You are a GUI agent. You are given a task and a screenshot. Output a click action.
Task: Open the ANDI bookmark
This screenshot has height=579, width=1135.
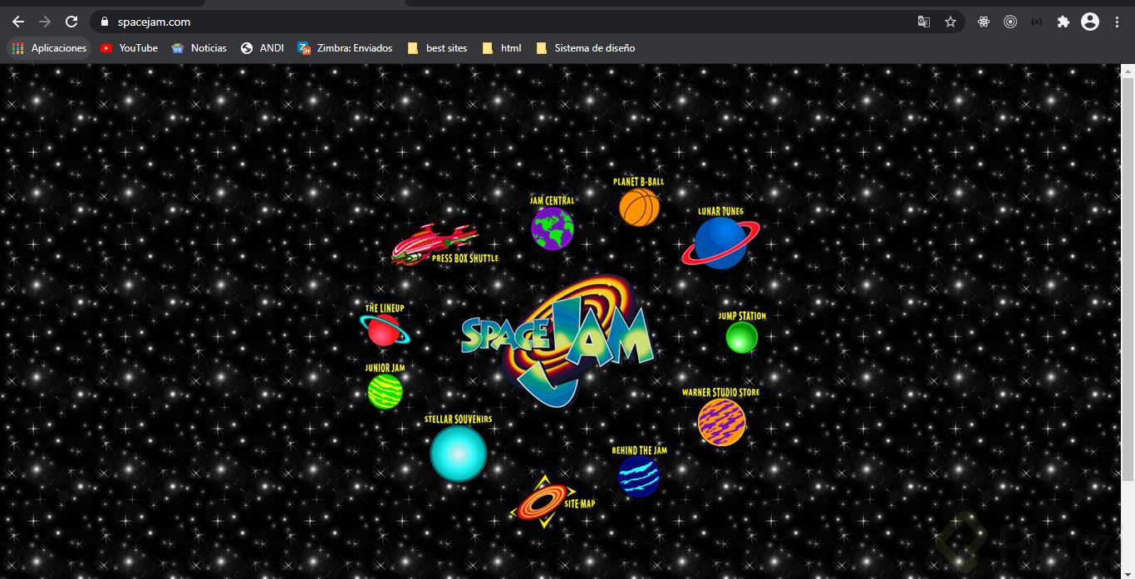point(263,48)
